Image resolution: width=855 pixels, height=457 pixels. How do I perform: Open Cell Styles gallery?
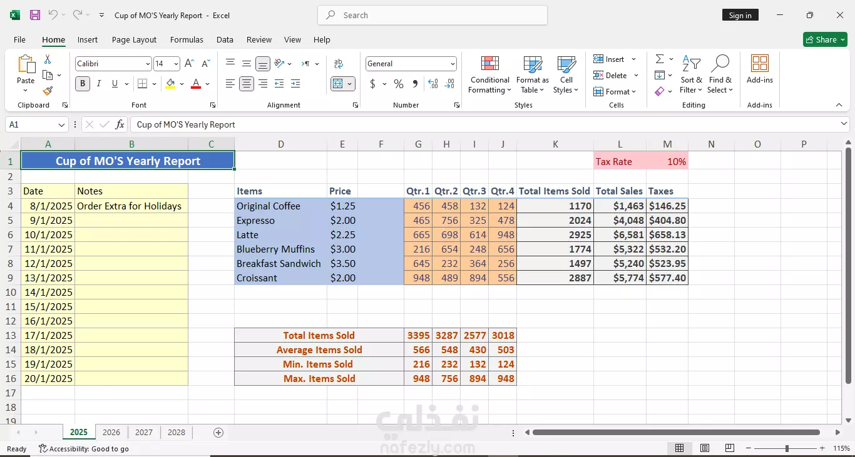(566, 74)
